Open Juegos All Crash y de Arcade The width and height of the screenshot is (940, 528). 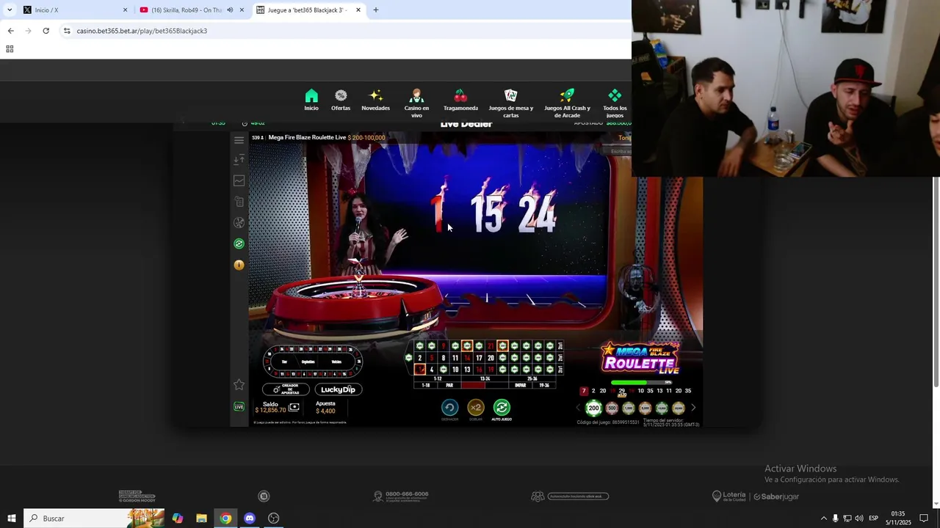pyautogui.click(x=567, y=103)
